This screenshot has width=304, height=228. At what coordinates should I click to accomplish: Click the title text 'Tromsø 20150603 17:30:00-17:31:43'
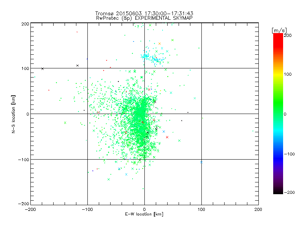click(144, 13)
